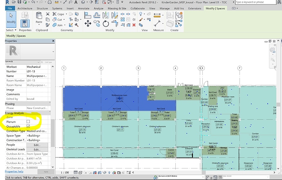Toggle the Properties palette button
The height and width of the screenshot is (180, 282).
[x=25, y=24]
